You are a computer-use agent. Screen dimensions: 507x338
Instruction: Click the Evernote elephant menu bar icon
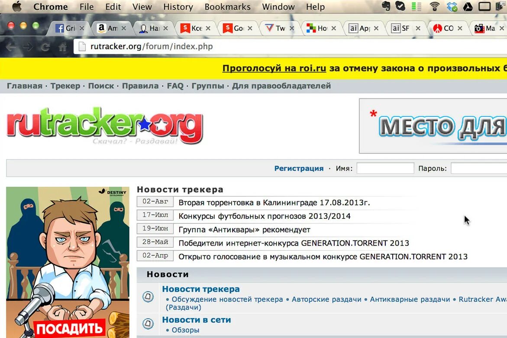pos(386,6)
